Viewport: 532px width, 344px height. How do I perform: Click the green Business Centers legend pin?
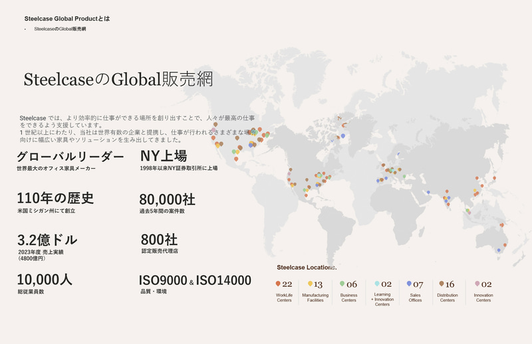[x=342, y=284]
